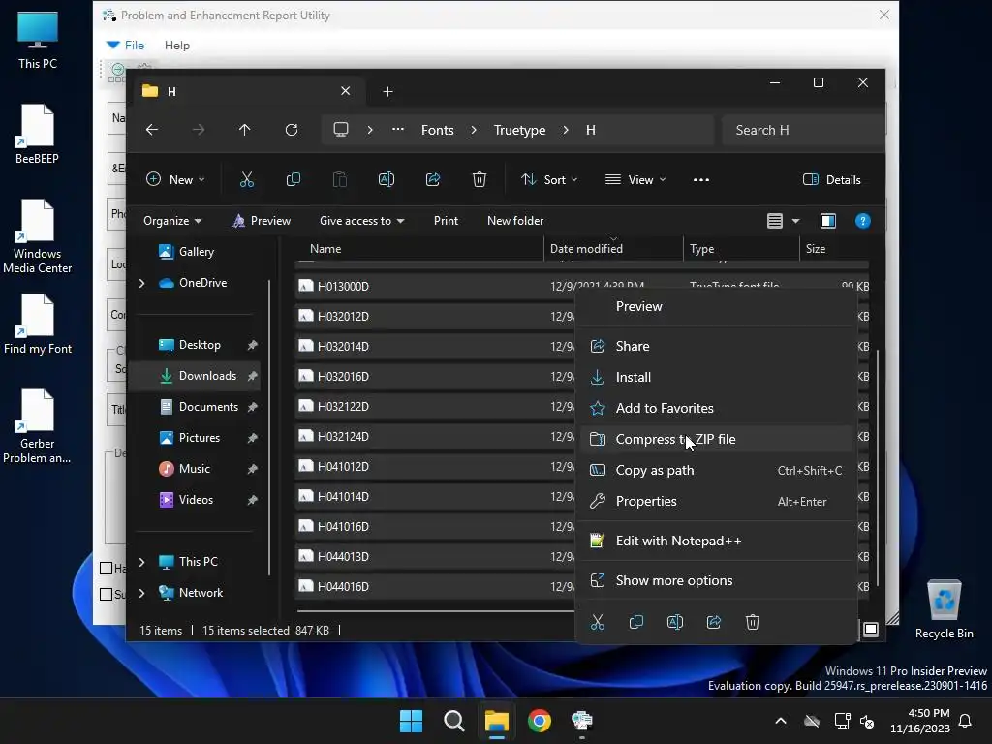The width and height of the screenshot is (992, 744).
Task: Click the Cut icon in Explorer toolbar
Action: (x=247, y=179)
